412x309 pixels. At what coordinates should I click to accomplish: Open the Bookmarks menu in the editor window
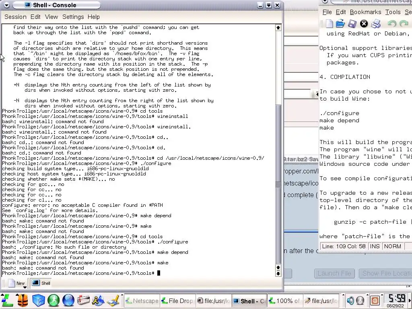tap(365, 12)
